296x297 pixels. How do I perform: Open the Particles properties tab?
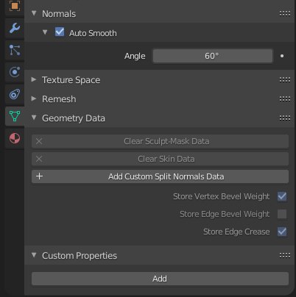click(x=15, y=50)
